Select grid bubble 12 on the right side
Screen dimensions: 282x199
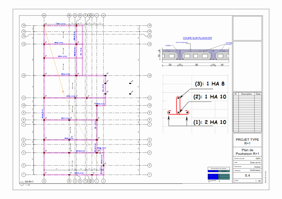point(149,76)
